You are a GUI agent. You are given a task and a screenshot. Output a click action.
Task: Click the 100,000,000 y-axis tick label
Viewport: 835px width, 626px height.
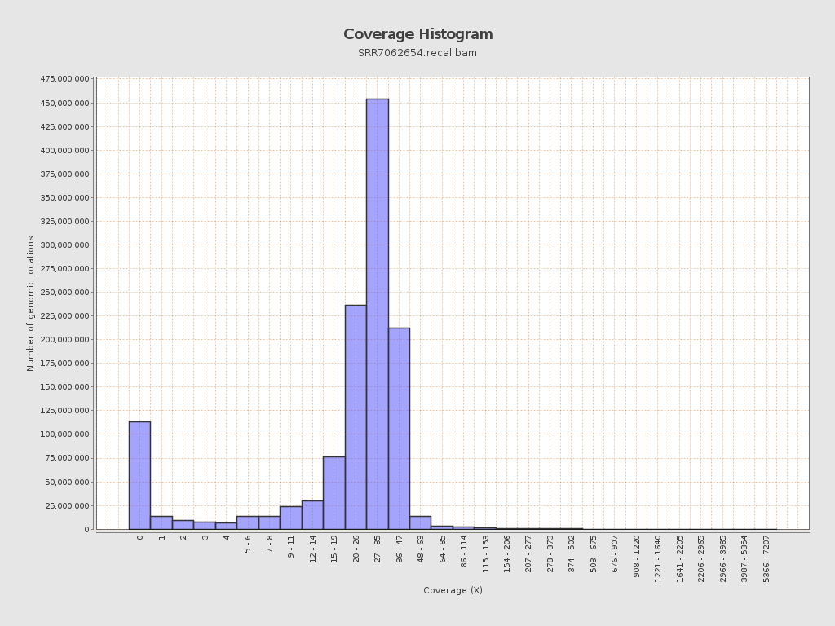64,434
